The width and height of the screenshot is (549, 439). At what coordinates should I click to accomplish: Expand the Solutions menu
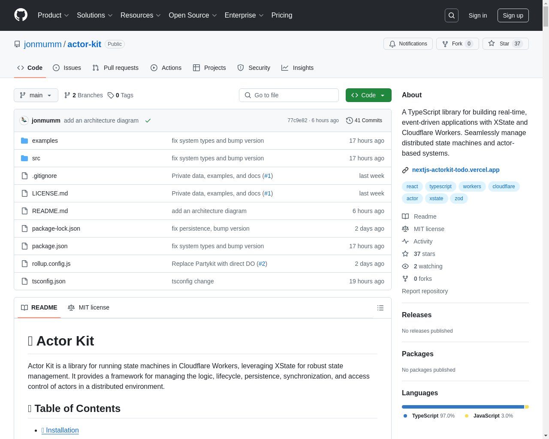94,15
